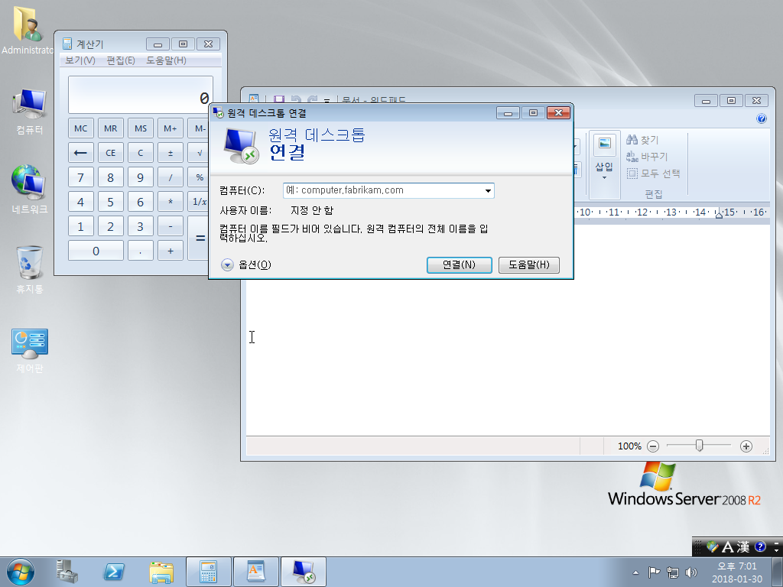
Task: Click the language bar help icon
Action: [x=760, y=546]
